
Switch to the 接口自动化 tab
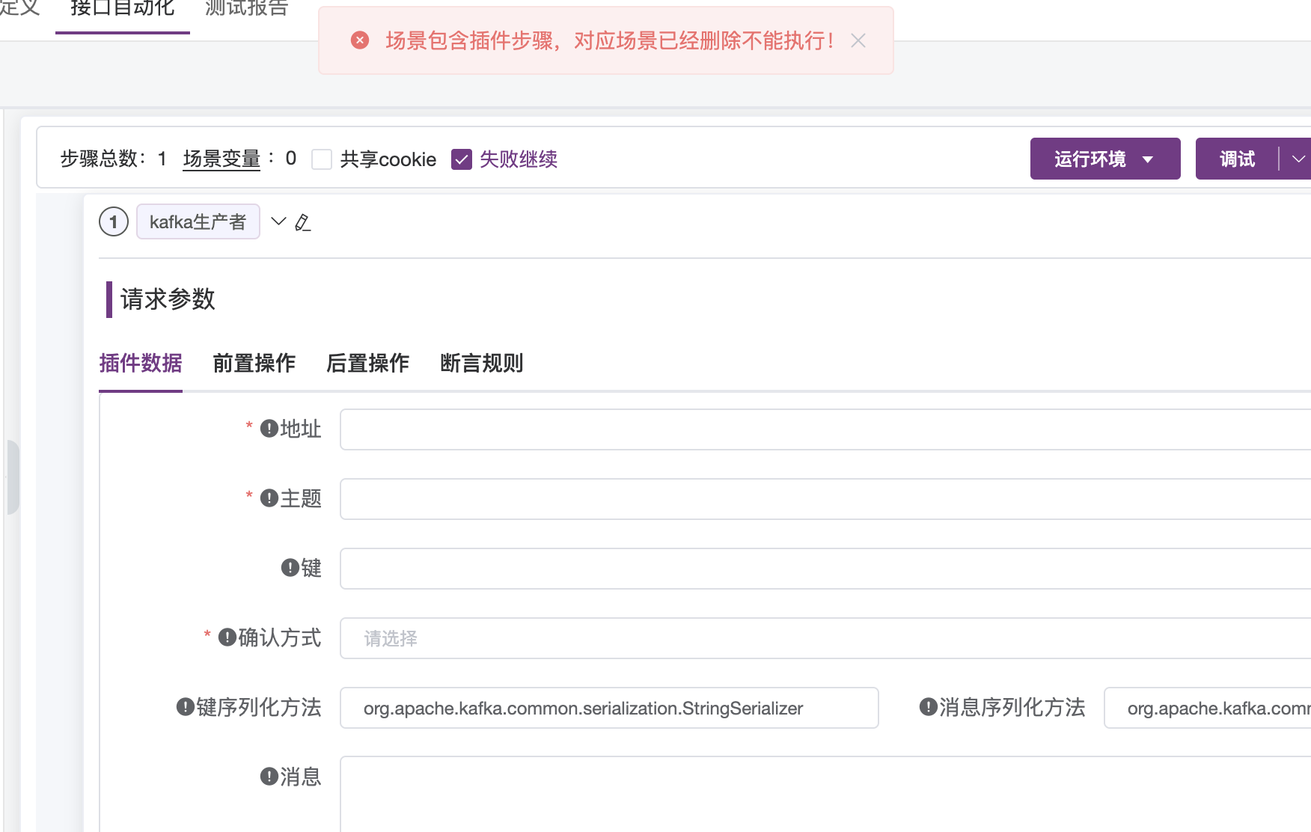click(122, 9)
